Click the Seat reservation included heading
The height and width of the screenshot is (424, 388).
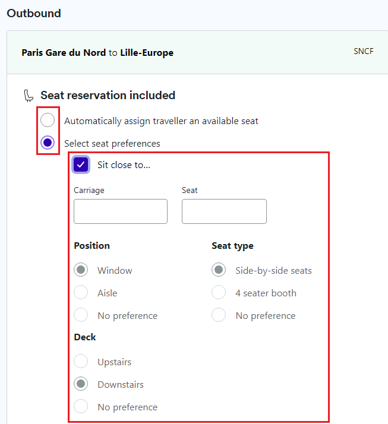pyautogui.click(x=108, y=95)
